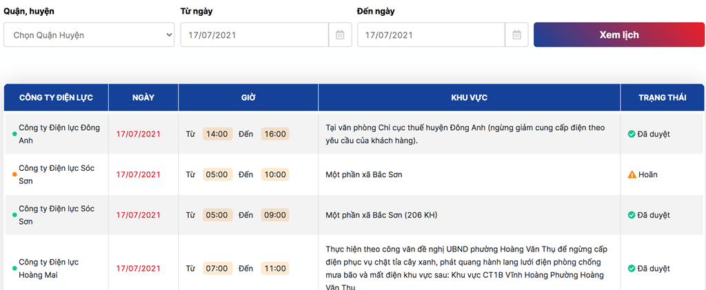The width and height of the screenshot is (706, 290).
Task: Click green dot beside Công ty Điện lực Đông Anh
Action: (14, 134)
